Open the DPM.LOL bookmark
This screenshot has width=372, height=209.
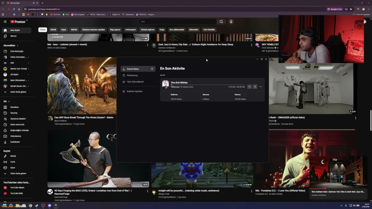(x=145, y=14)
